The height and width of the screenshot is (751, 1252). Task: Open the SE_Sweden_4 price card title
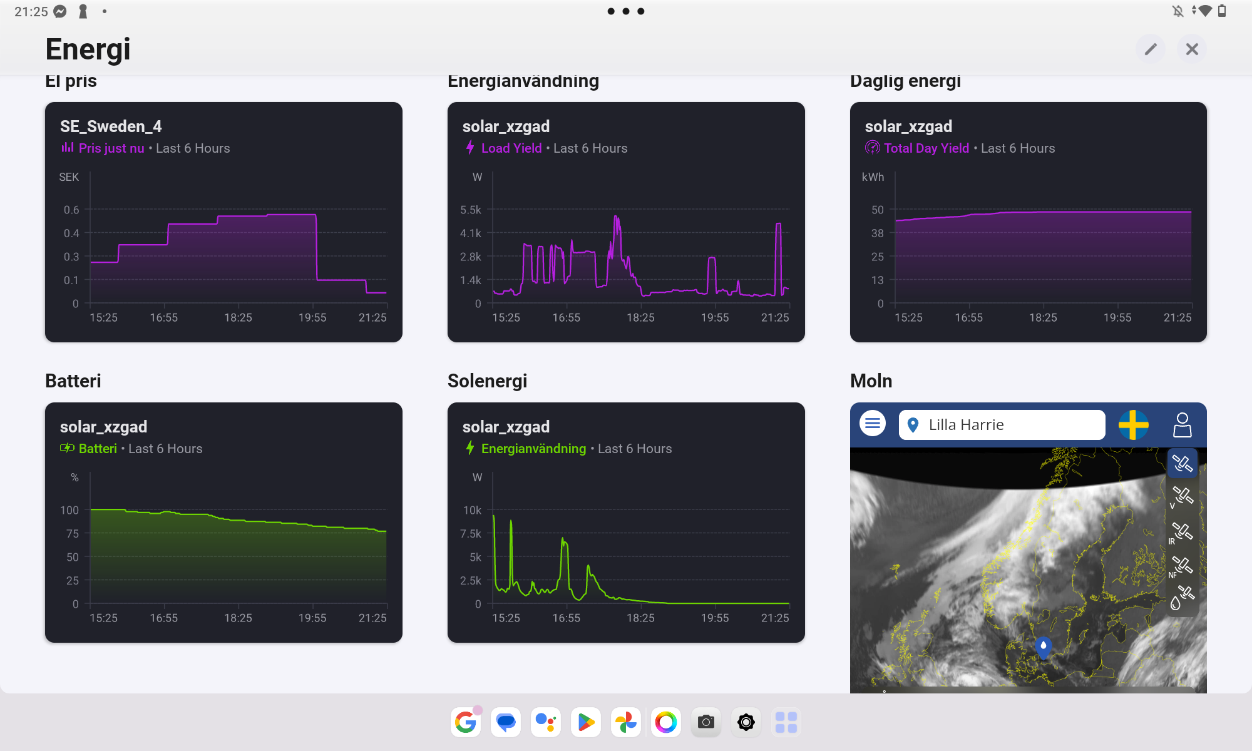point(111,126)
